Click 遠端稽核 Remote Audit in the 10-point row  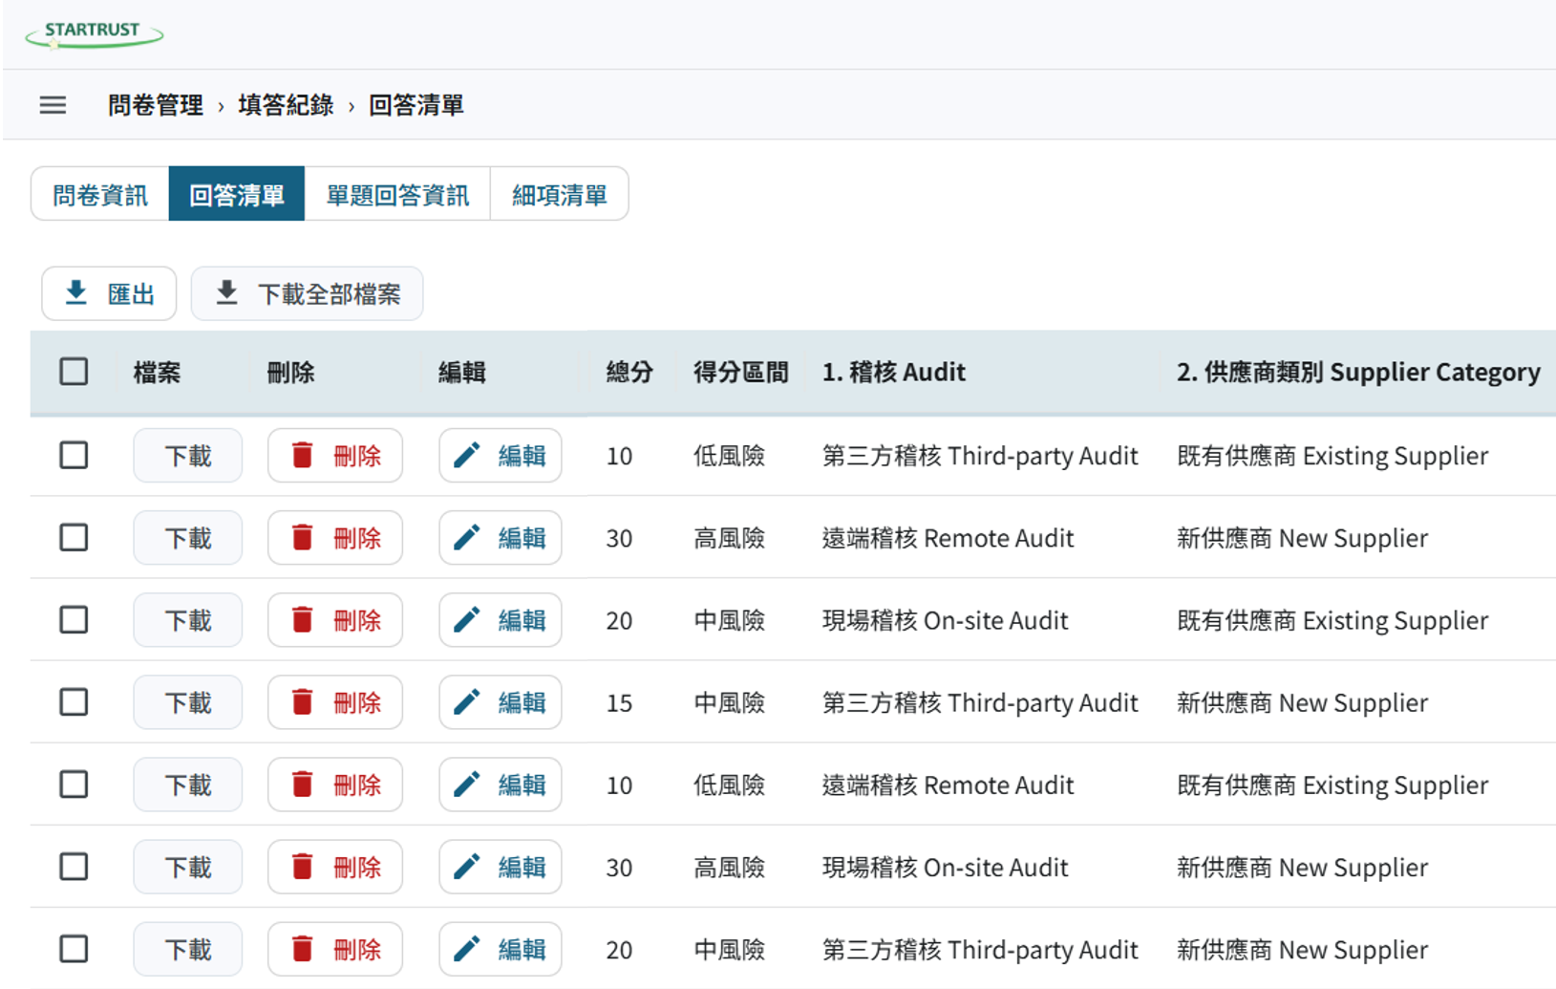tap(948, 785)
